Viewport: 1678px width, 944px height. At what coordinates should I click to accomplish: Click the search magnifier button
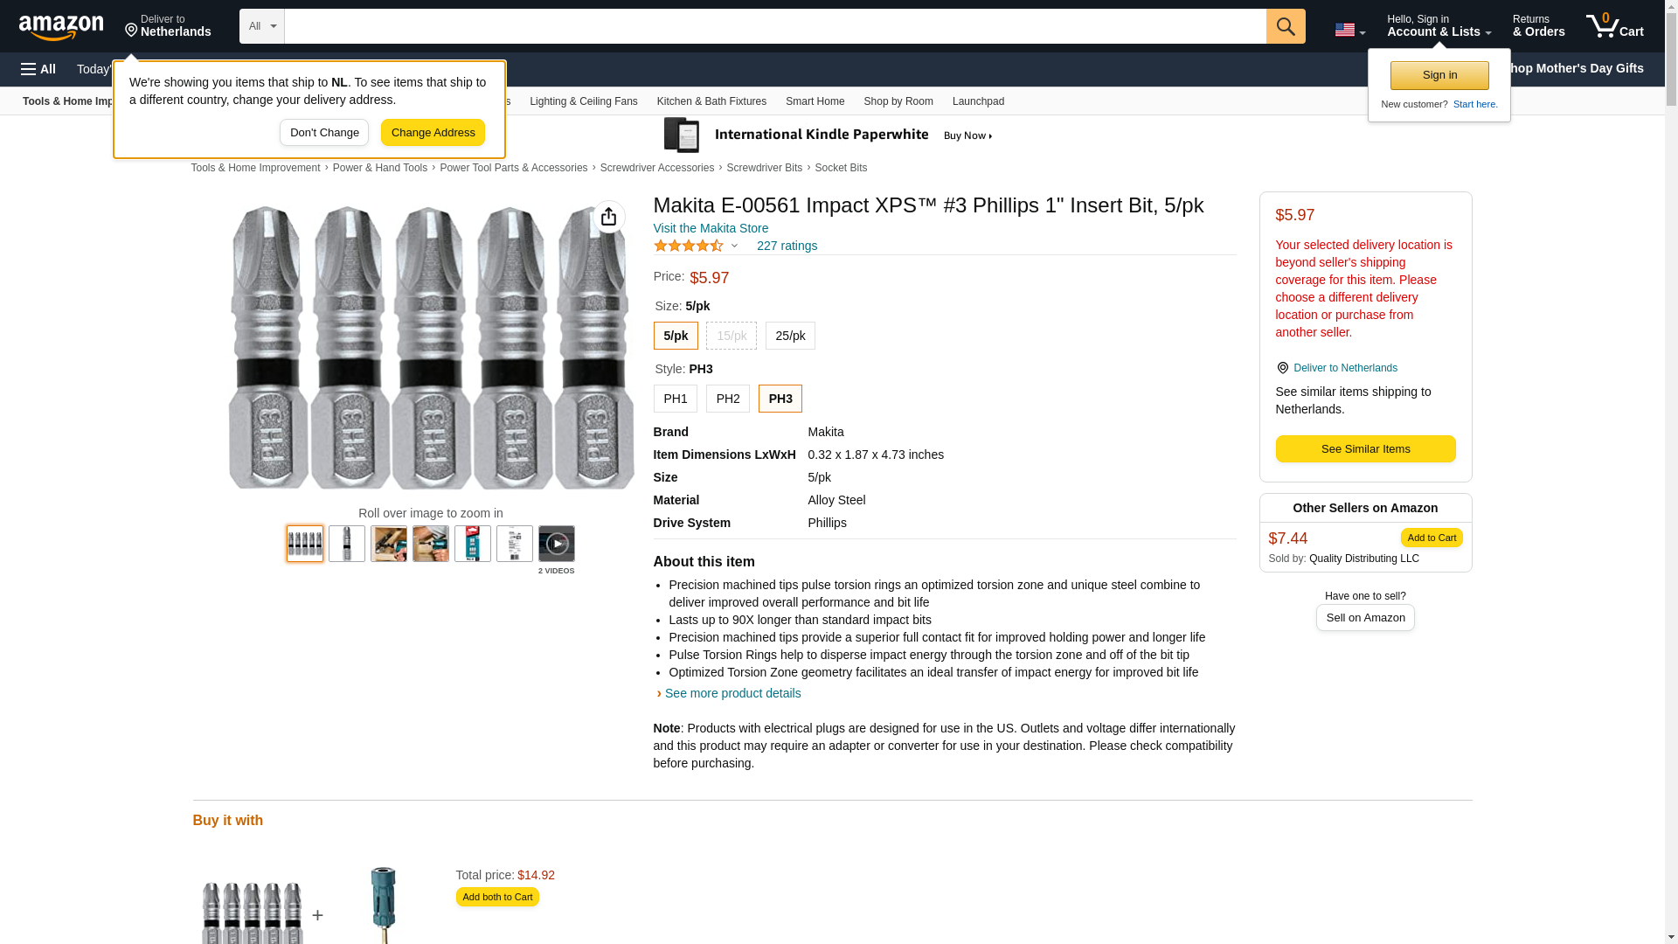(x=1286, y=26)
